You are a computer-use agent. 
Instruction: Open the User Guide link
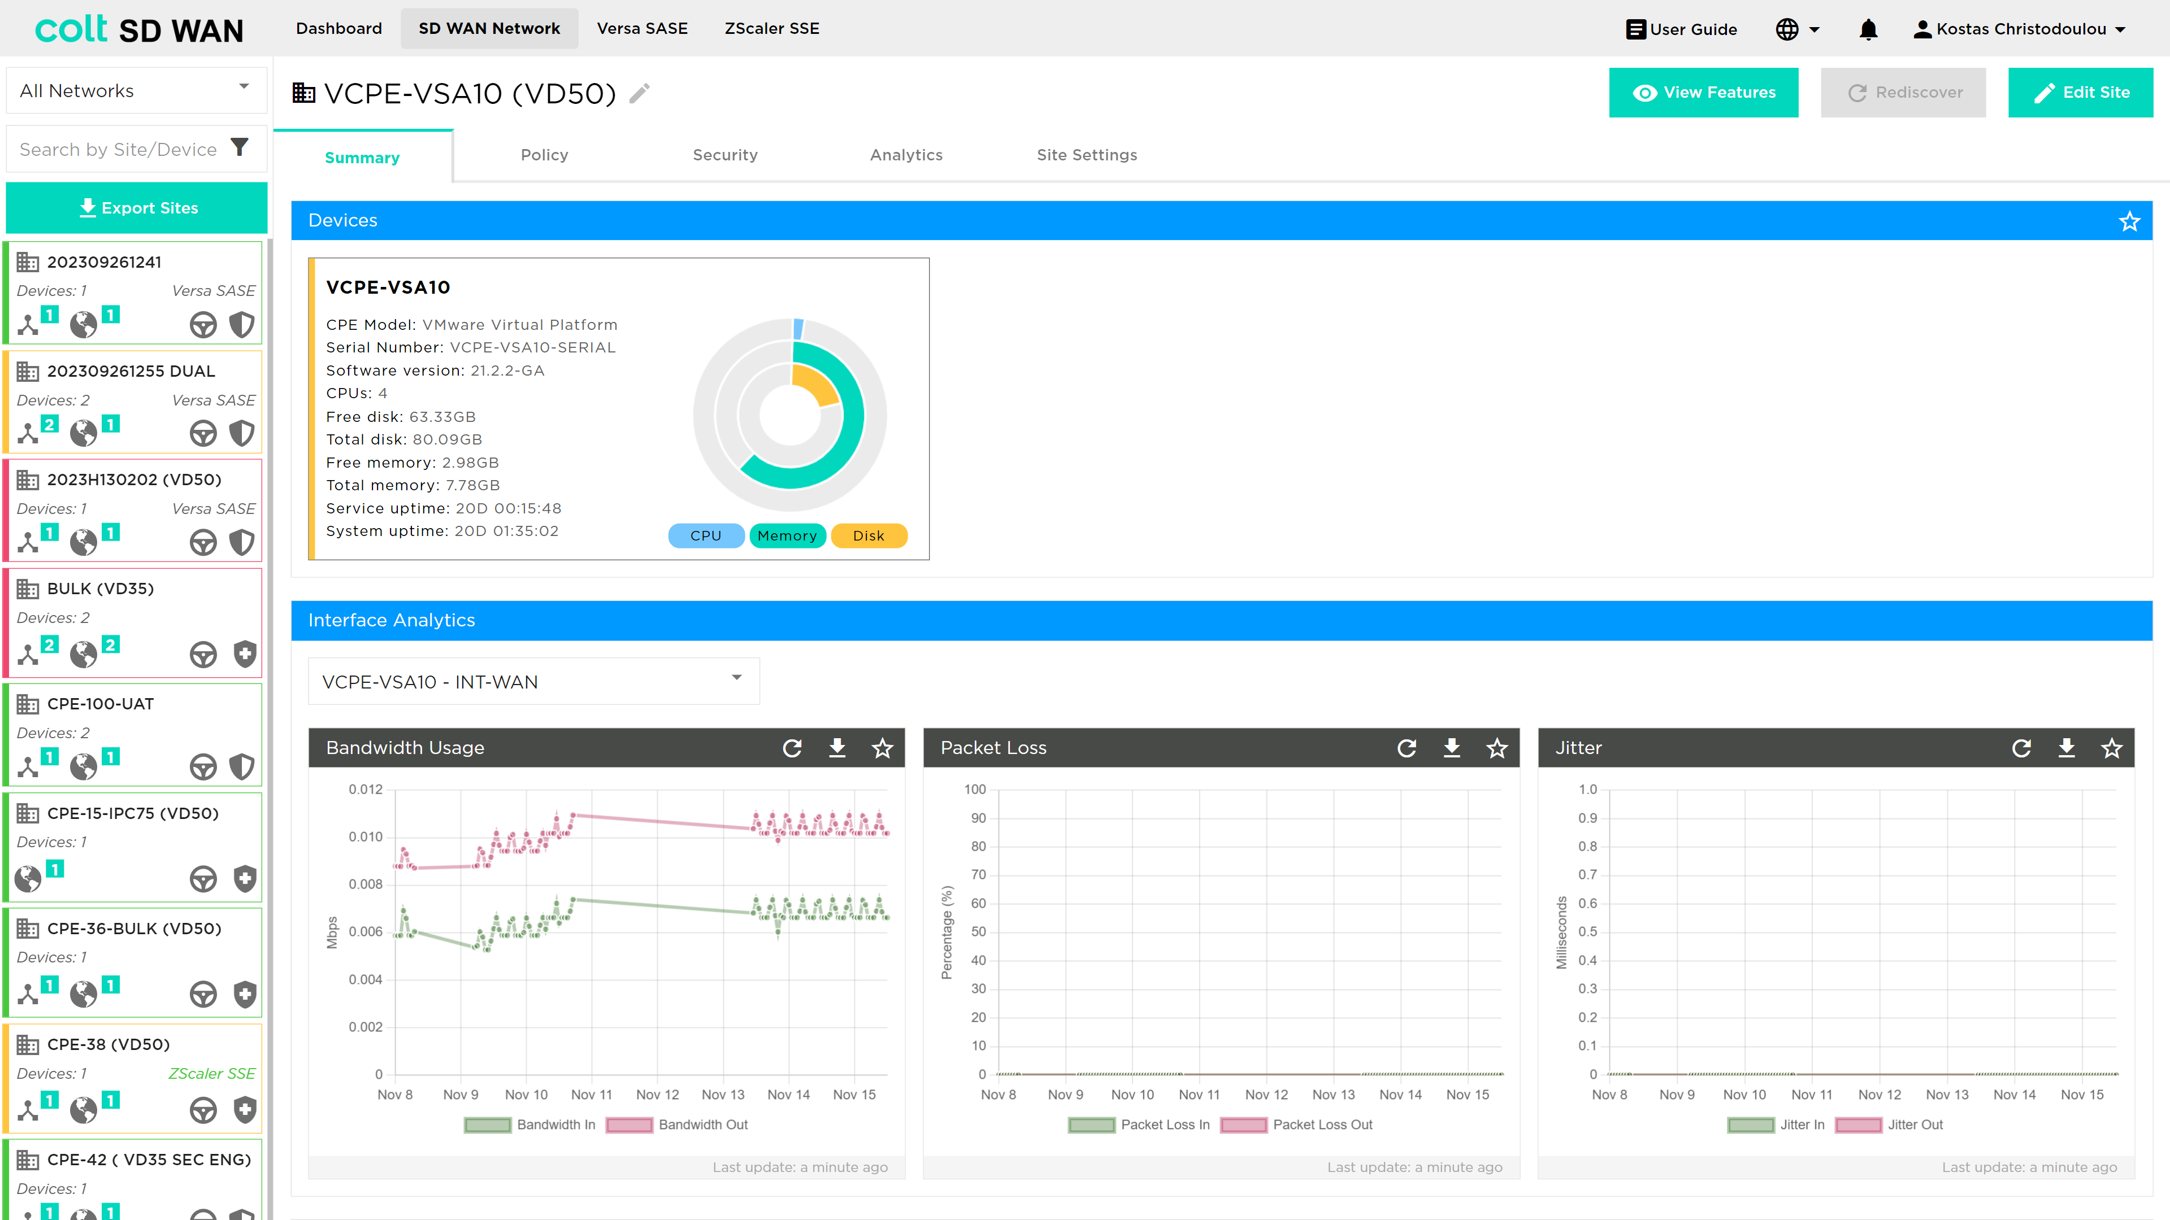pyautogui.click(x=1681, y=29)
